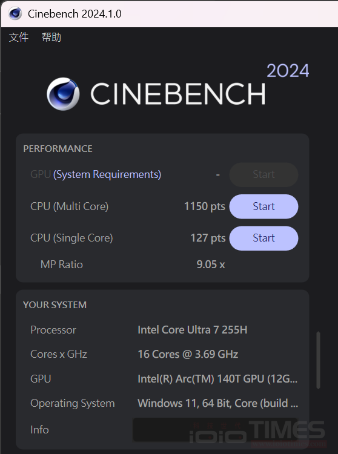Image resolution: width=338 pixels, height=454 pixels.
Task: Open the 帮助 menu
Action: 51,38
